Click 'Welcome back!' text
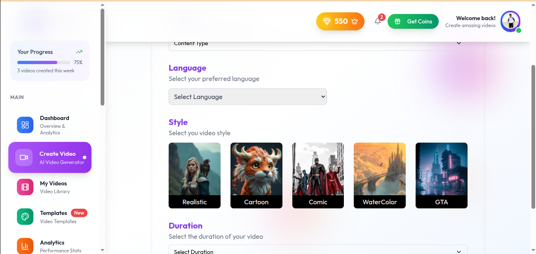Screen dimensions: 536x254 tap(476, 18)
